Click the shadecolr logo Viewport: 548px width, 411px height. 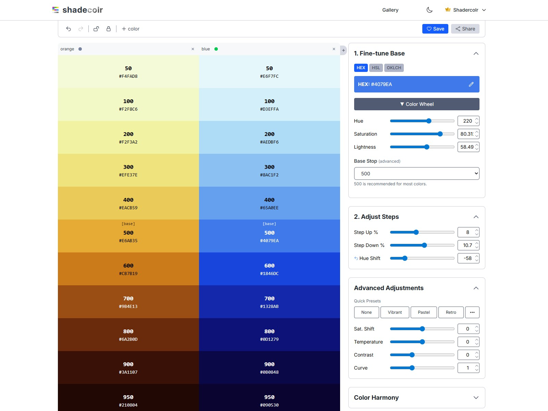(x=77, y=10)
